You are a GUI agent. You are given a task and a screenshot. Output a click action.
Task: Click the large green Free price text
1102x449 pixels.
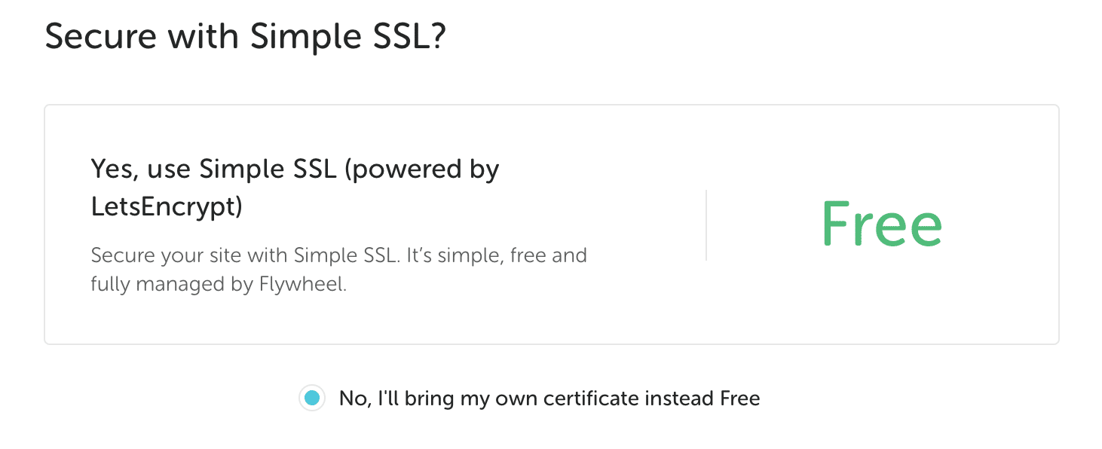tap(881, 225)
